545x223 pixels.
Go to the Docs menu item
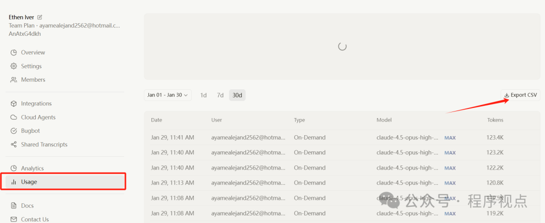[x=27, y=205]
